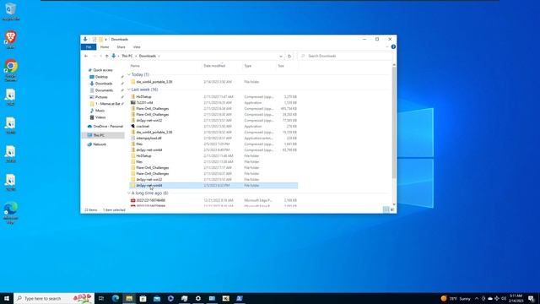Switch to Details view icon in the status bar

(386, 209)
